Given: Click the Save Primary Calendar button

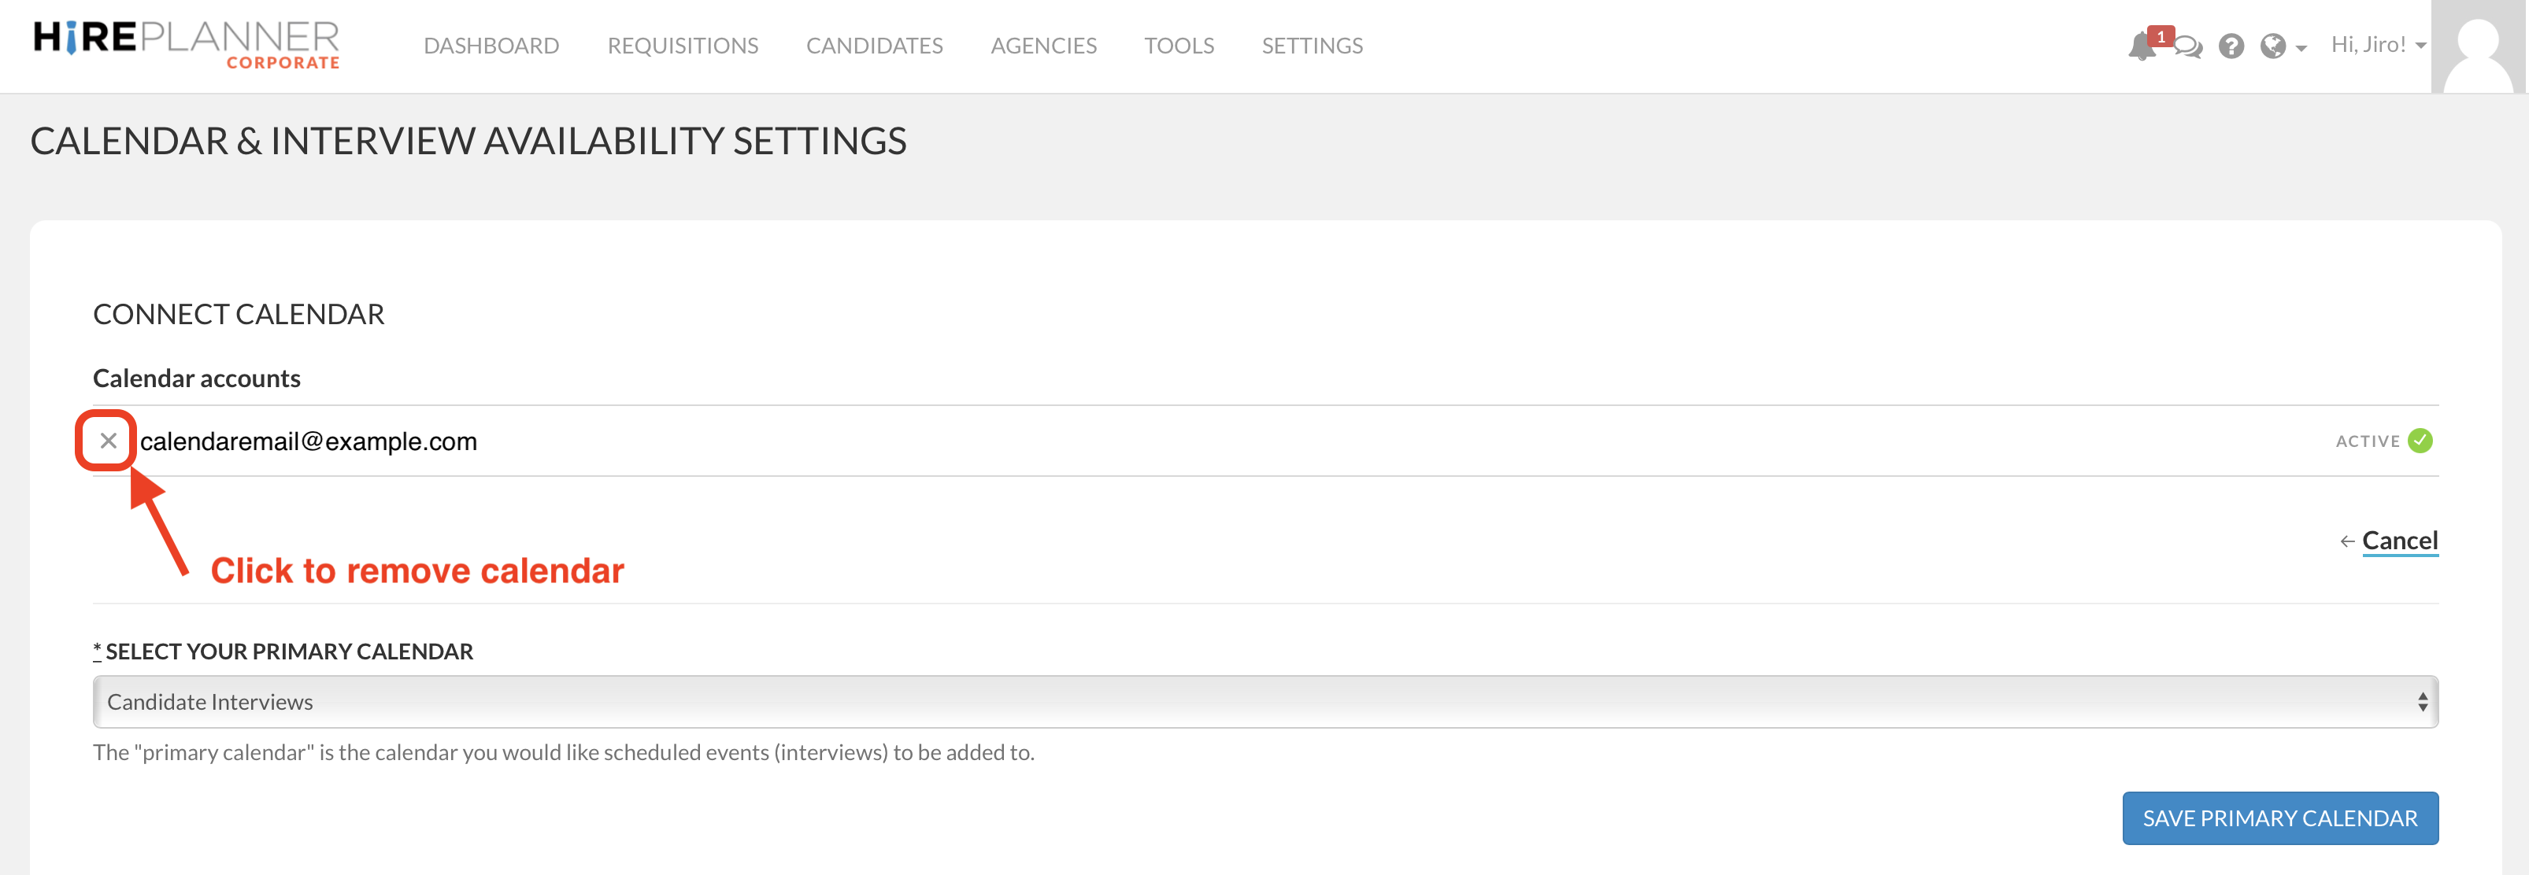Looking at the screenshot, I should click(2279, 817).
